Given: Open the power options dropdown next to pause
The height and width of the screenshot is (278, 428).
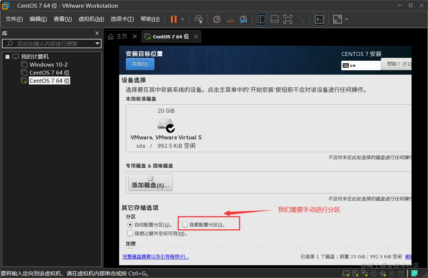Looking at the screenshot, I should pos(183,19).
